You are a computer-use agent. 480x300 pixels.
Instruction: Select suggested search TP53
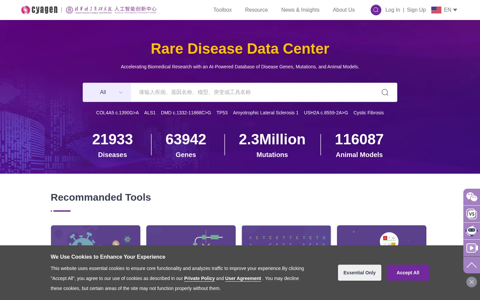(x=222, y=113)
